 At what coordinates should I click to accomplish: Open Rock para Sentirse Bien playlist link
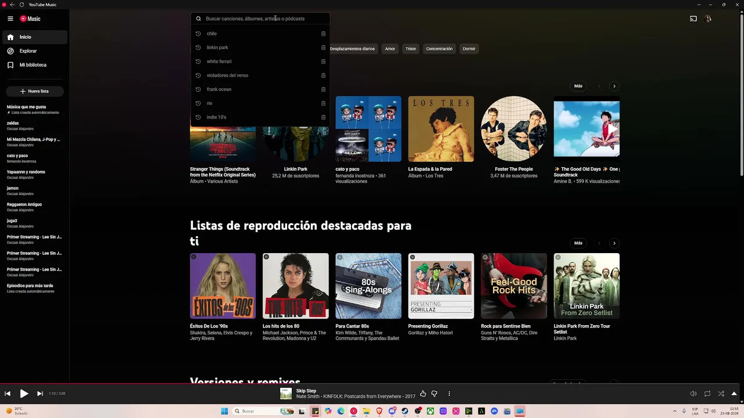[506, 326]
